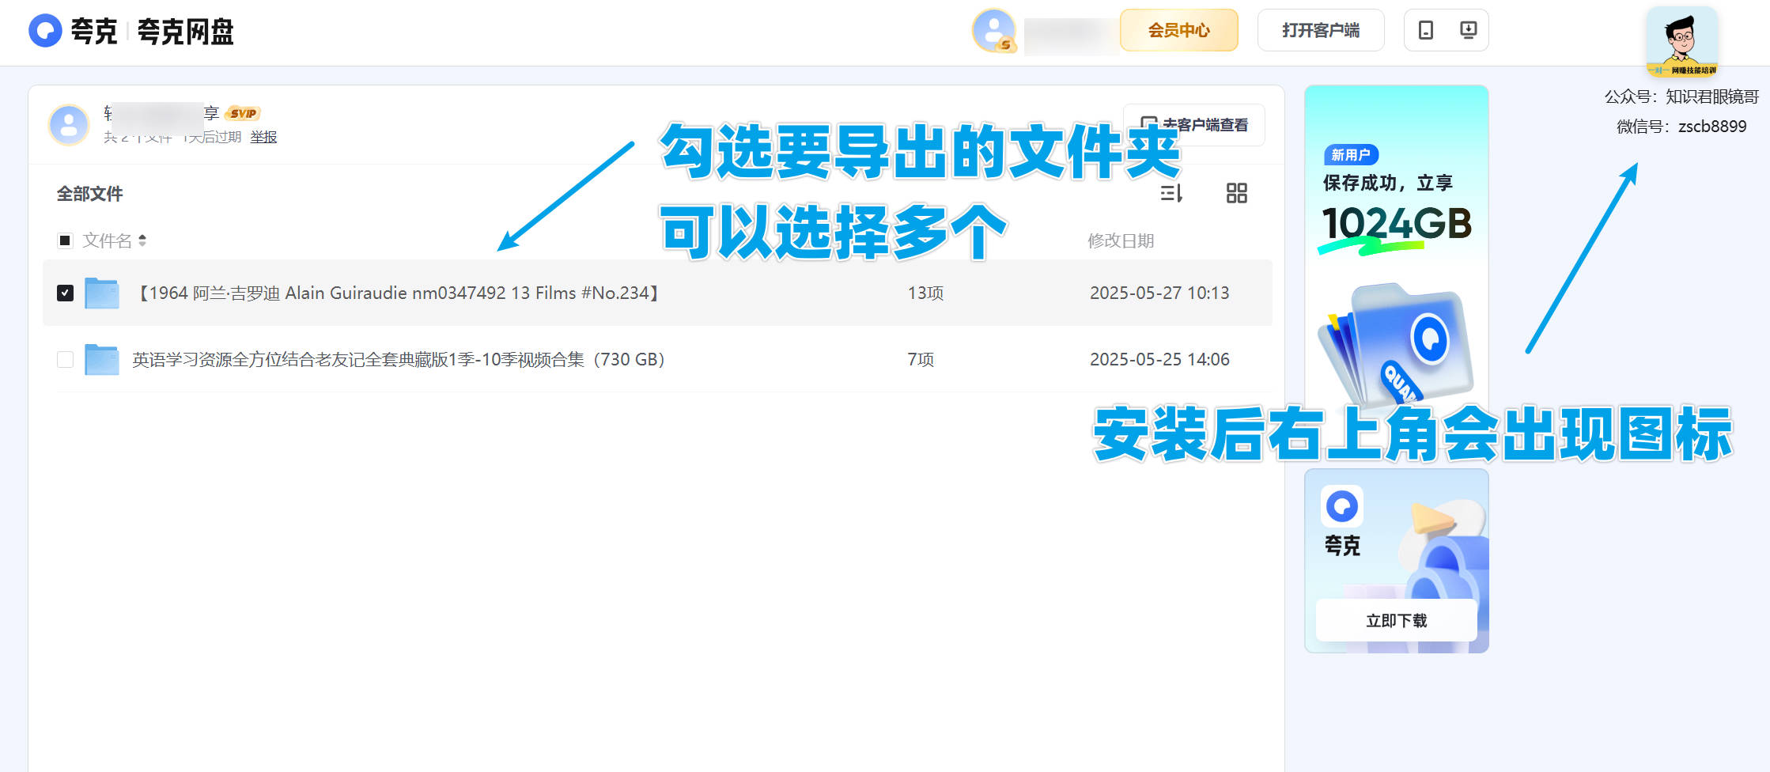Click the 修改日期 column header
The image size is (1770, 772).
[x=1121, y=240]
